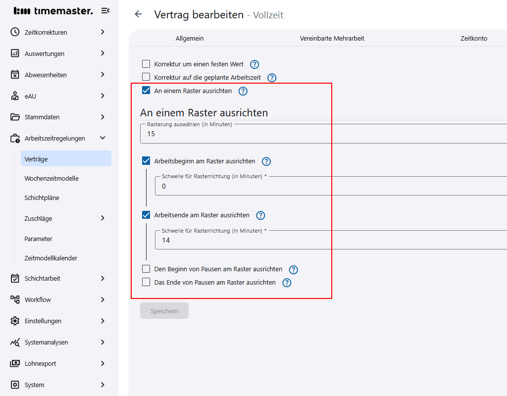Go to Wochenzeitmodelle in the sidebar

pos(51,178)
